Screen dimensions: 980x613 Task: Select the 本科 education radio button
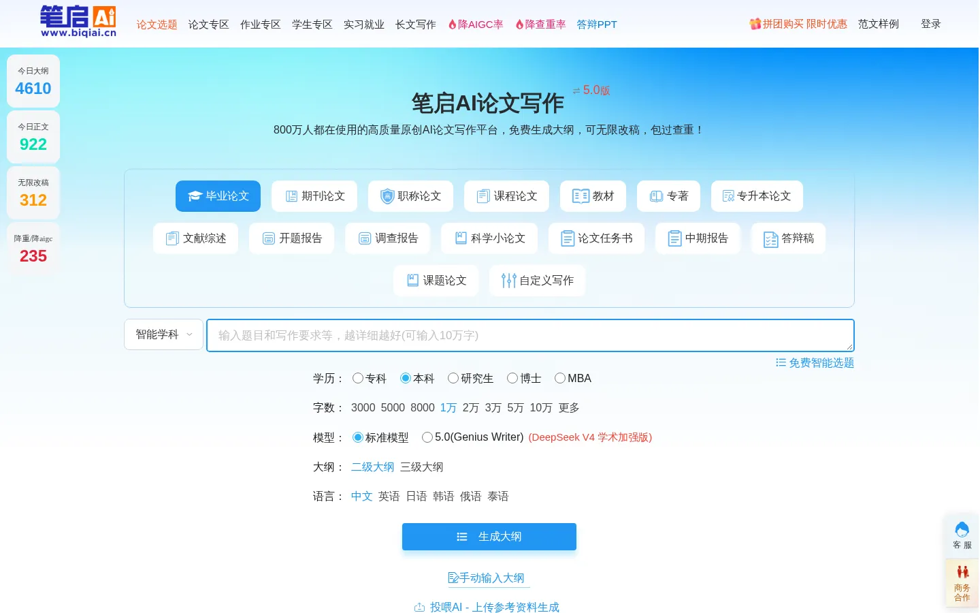(406, 378)
